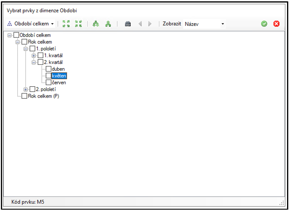290x210 pixels.
Task: Go to previous result with left arrow
Action: pos(140,24)
